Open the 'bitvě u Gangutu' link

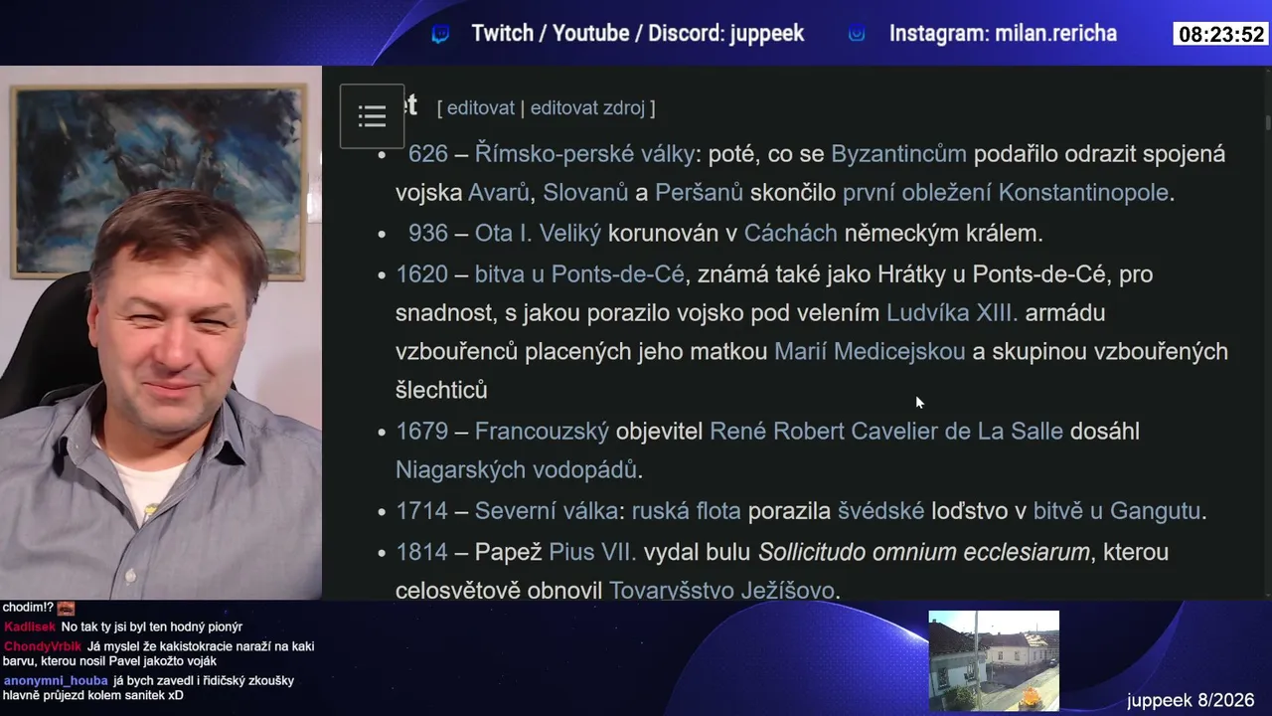pyautogui.click(x=1117, y=512)
